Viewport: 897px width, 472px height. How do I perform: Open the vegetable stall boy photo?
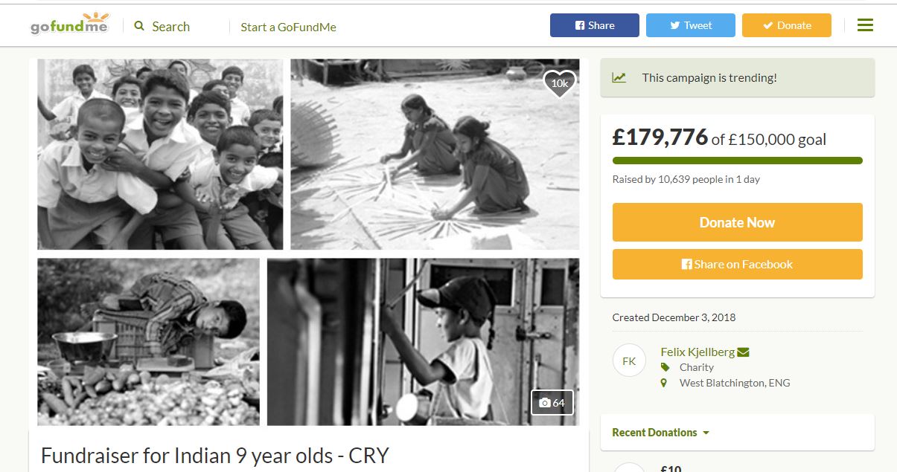point(149,342)
